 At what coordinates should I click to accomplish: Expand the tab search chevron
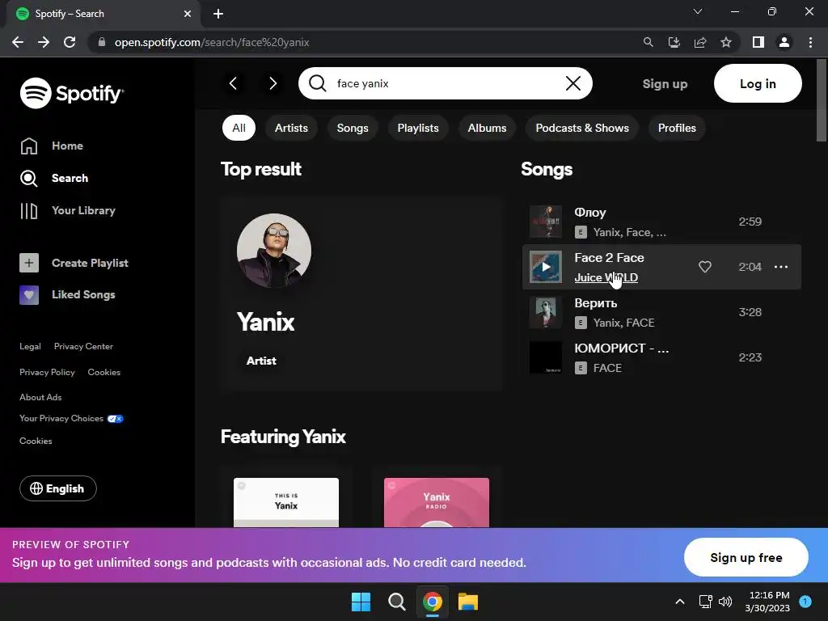pyautogui.click(x=698, y=11)
